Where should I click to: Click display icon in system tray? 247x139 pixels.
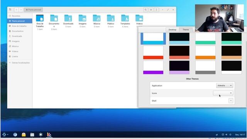pos(223,135)
